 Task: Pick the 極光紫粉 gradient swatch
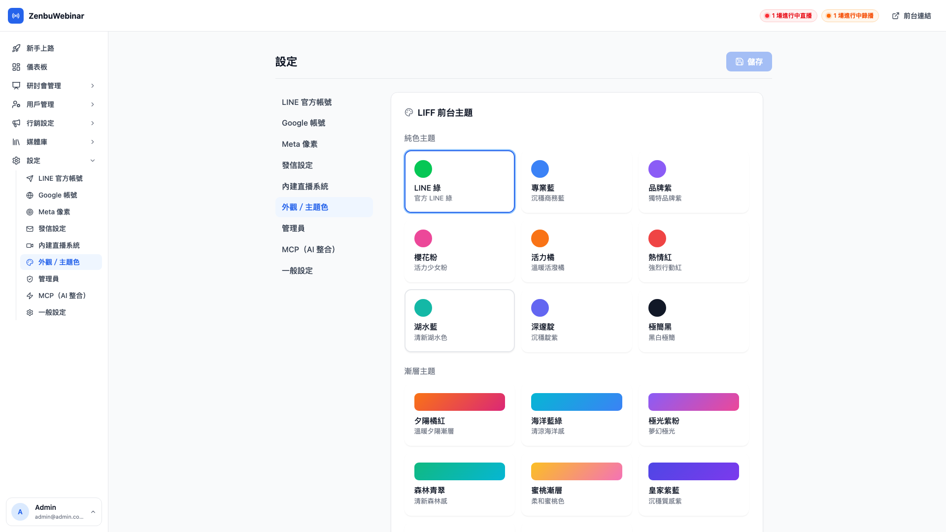(x=694, y=402)
